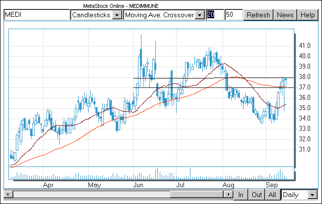Click the 41.0 price axis label

(305, 46)
